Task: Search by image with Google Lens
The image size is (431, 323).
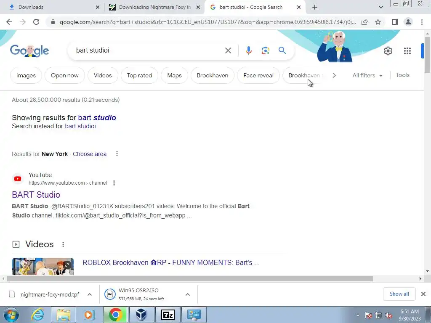Action: (x=265, y=50)
